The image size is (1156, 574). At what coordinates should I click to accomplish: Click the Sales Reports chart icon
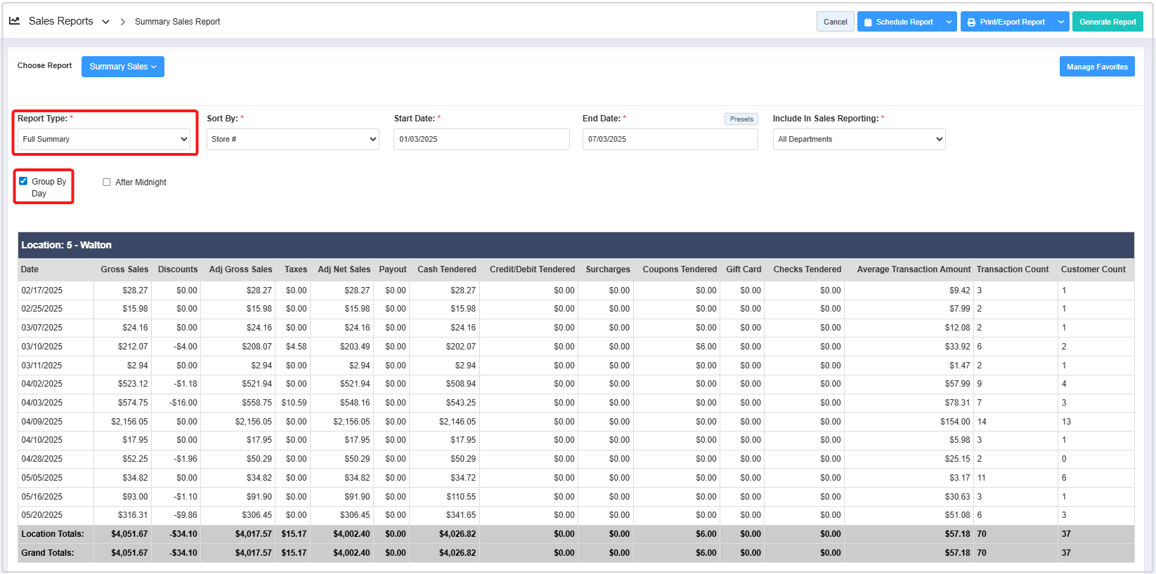pyautogui.click(x=14, y=21)
